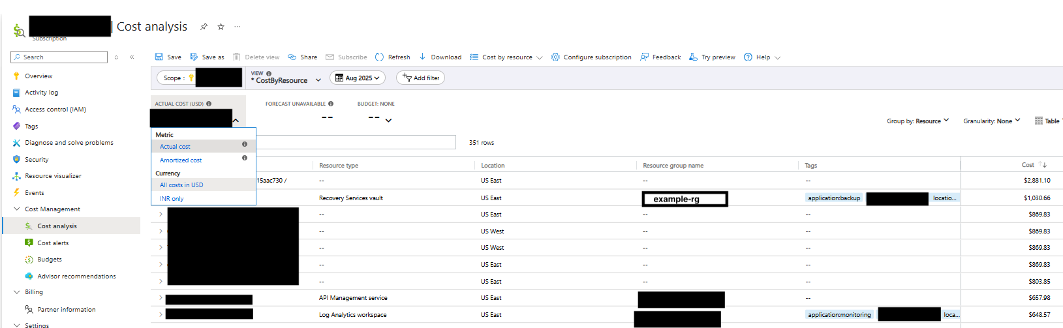Choose INR only currency option
The height and width of the screenshot is (328, 1063).
pos(172,199)
